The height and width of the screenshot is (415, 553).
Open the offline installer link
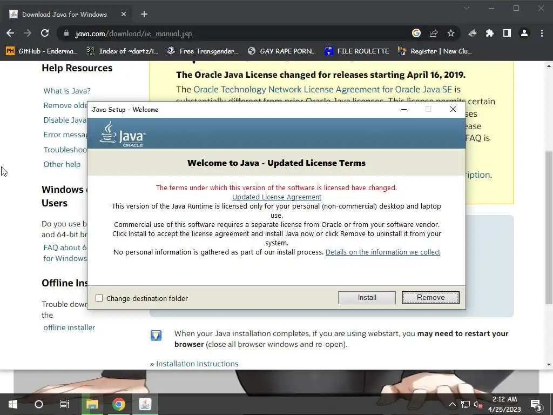(69, 327)
